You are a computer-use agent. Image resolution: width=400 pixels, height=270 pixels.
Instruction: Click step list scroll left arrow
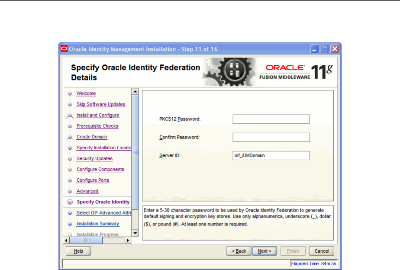coord(66,241)
